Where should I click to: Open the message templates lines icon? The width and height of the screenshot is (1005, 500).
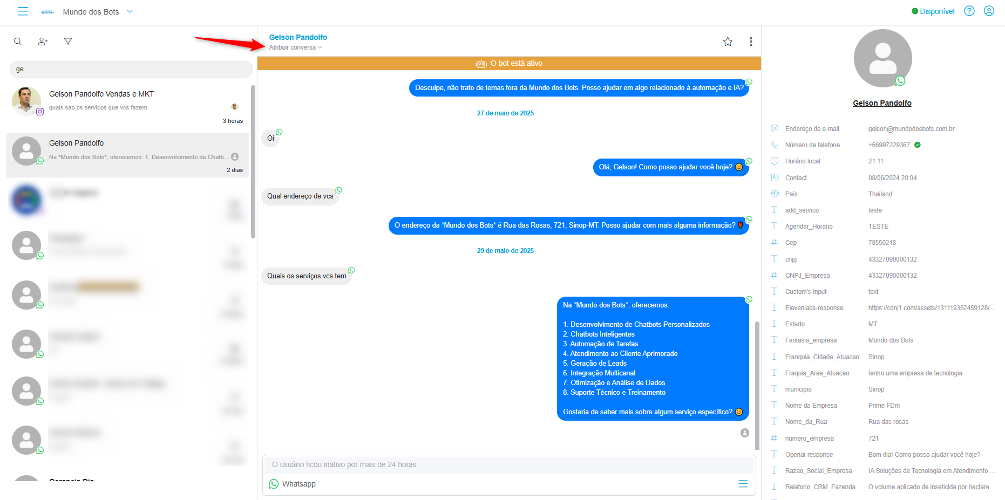pyautogui.click(x=743, y=484)
